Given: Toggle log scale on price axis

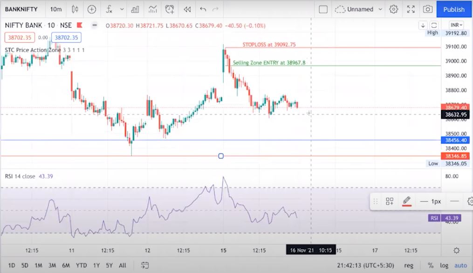Looking at the screenshot, I should (444, 265).
